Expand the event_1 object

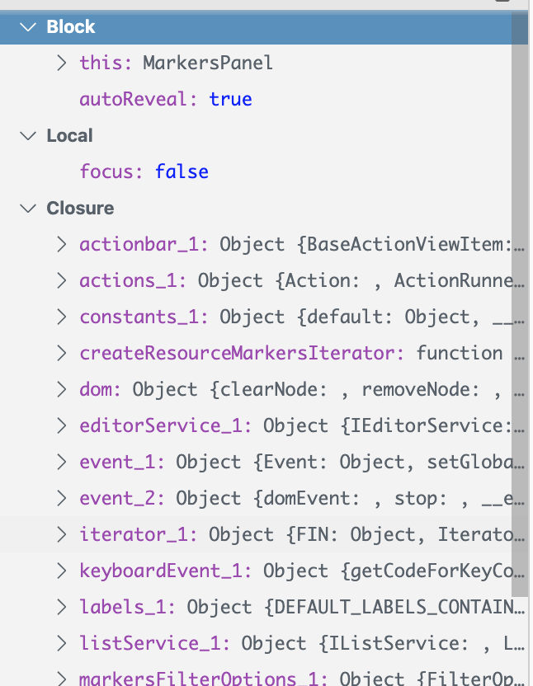pos(60,462)
